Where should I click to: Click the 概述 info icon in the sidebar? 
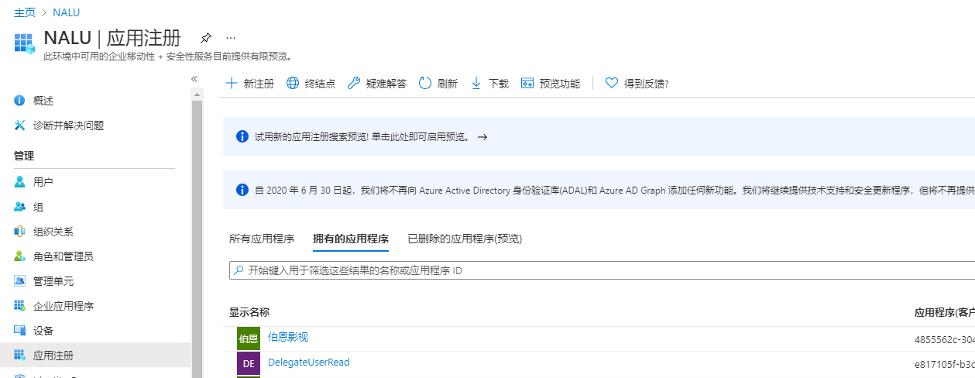20,101
